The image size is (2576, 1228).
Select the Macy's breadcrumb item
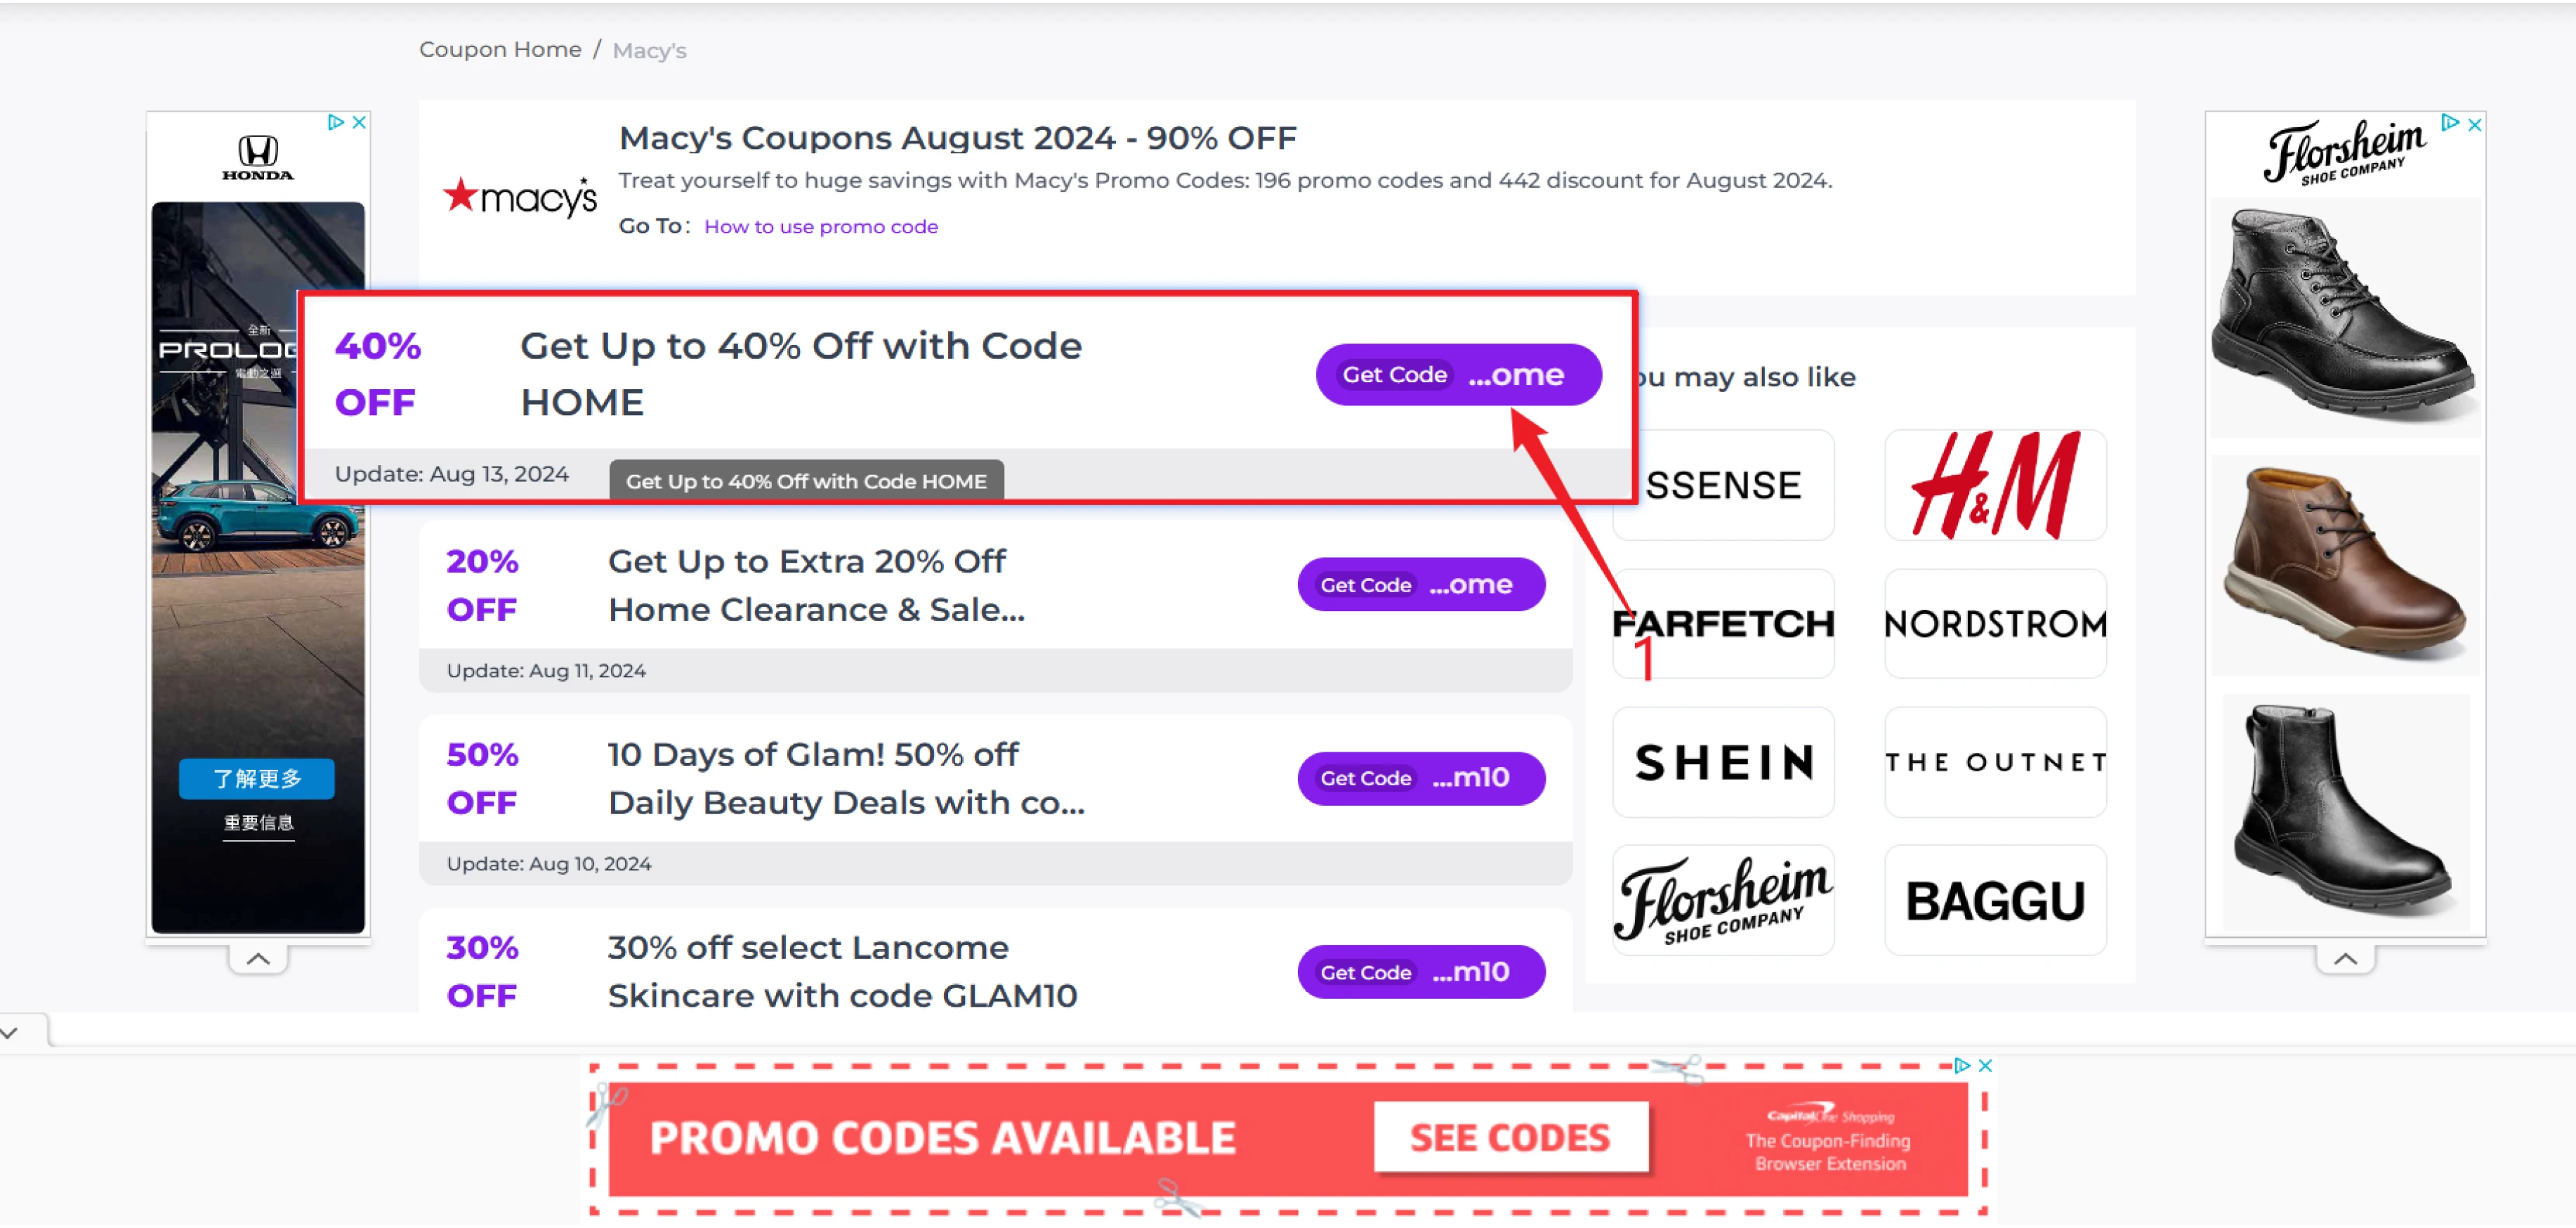[x=648, y=50]
